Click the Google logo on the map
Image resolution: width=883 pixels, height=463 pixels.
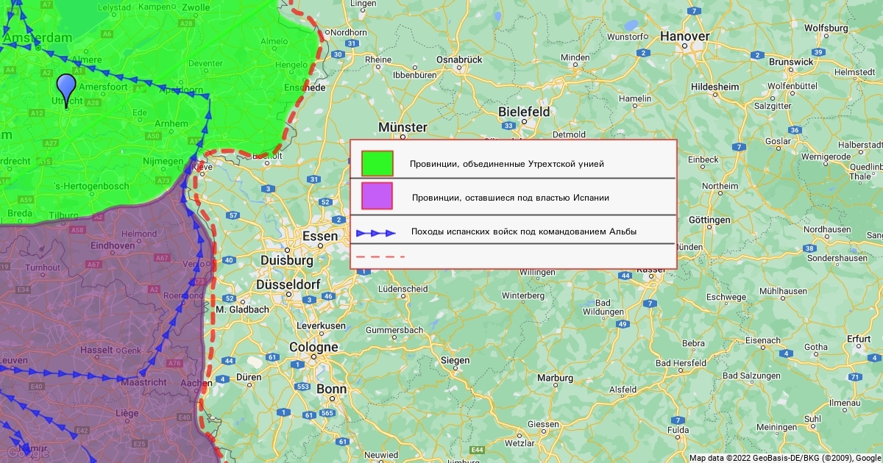tap(28, 453)
